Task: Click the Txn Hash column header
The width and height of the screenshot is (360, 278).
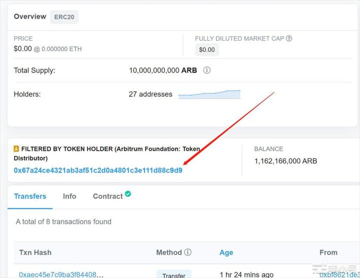Action: pos(35,252)
